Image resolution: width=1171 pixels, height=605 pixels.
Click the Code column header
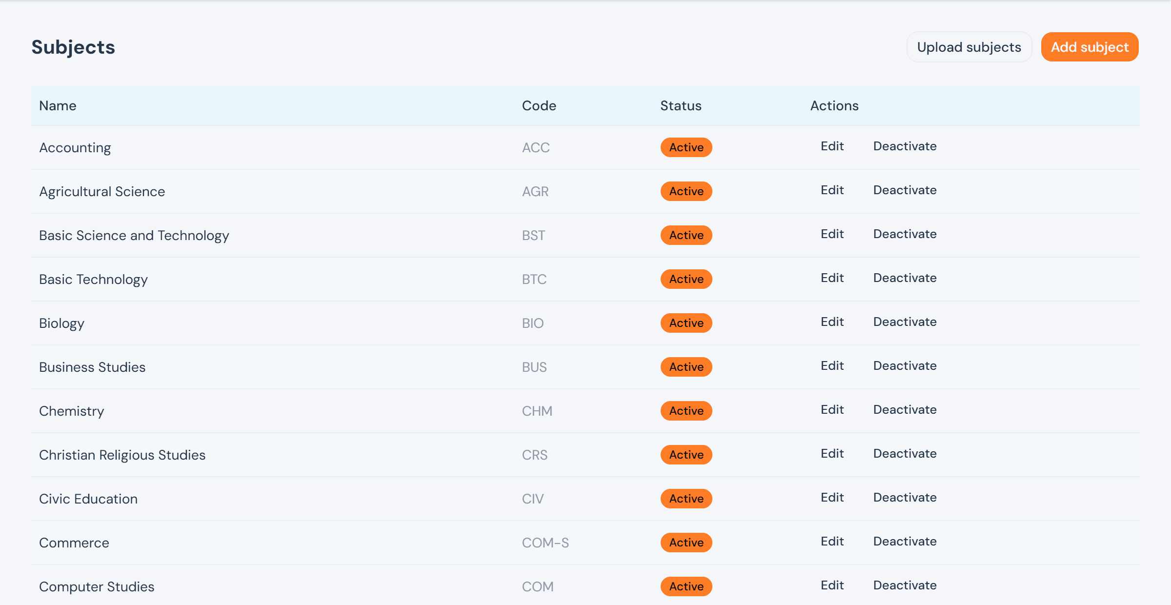click(x=539, y=106)
